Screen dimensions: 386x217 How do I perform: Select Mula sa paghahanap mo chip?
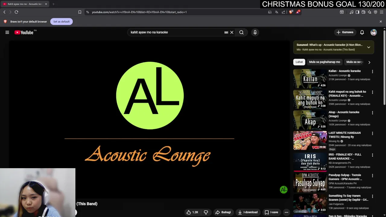(x=324, y=62)
